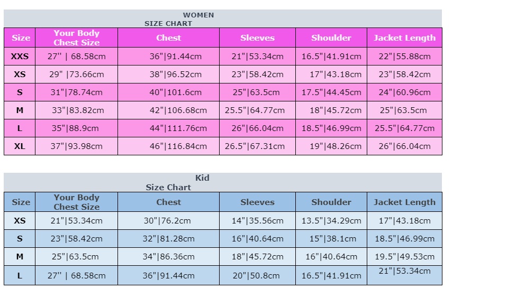Viewport: 516px width, 298px height.
Task: Select Kid S body chest 23" cell
Action: (76, 238)
